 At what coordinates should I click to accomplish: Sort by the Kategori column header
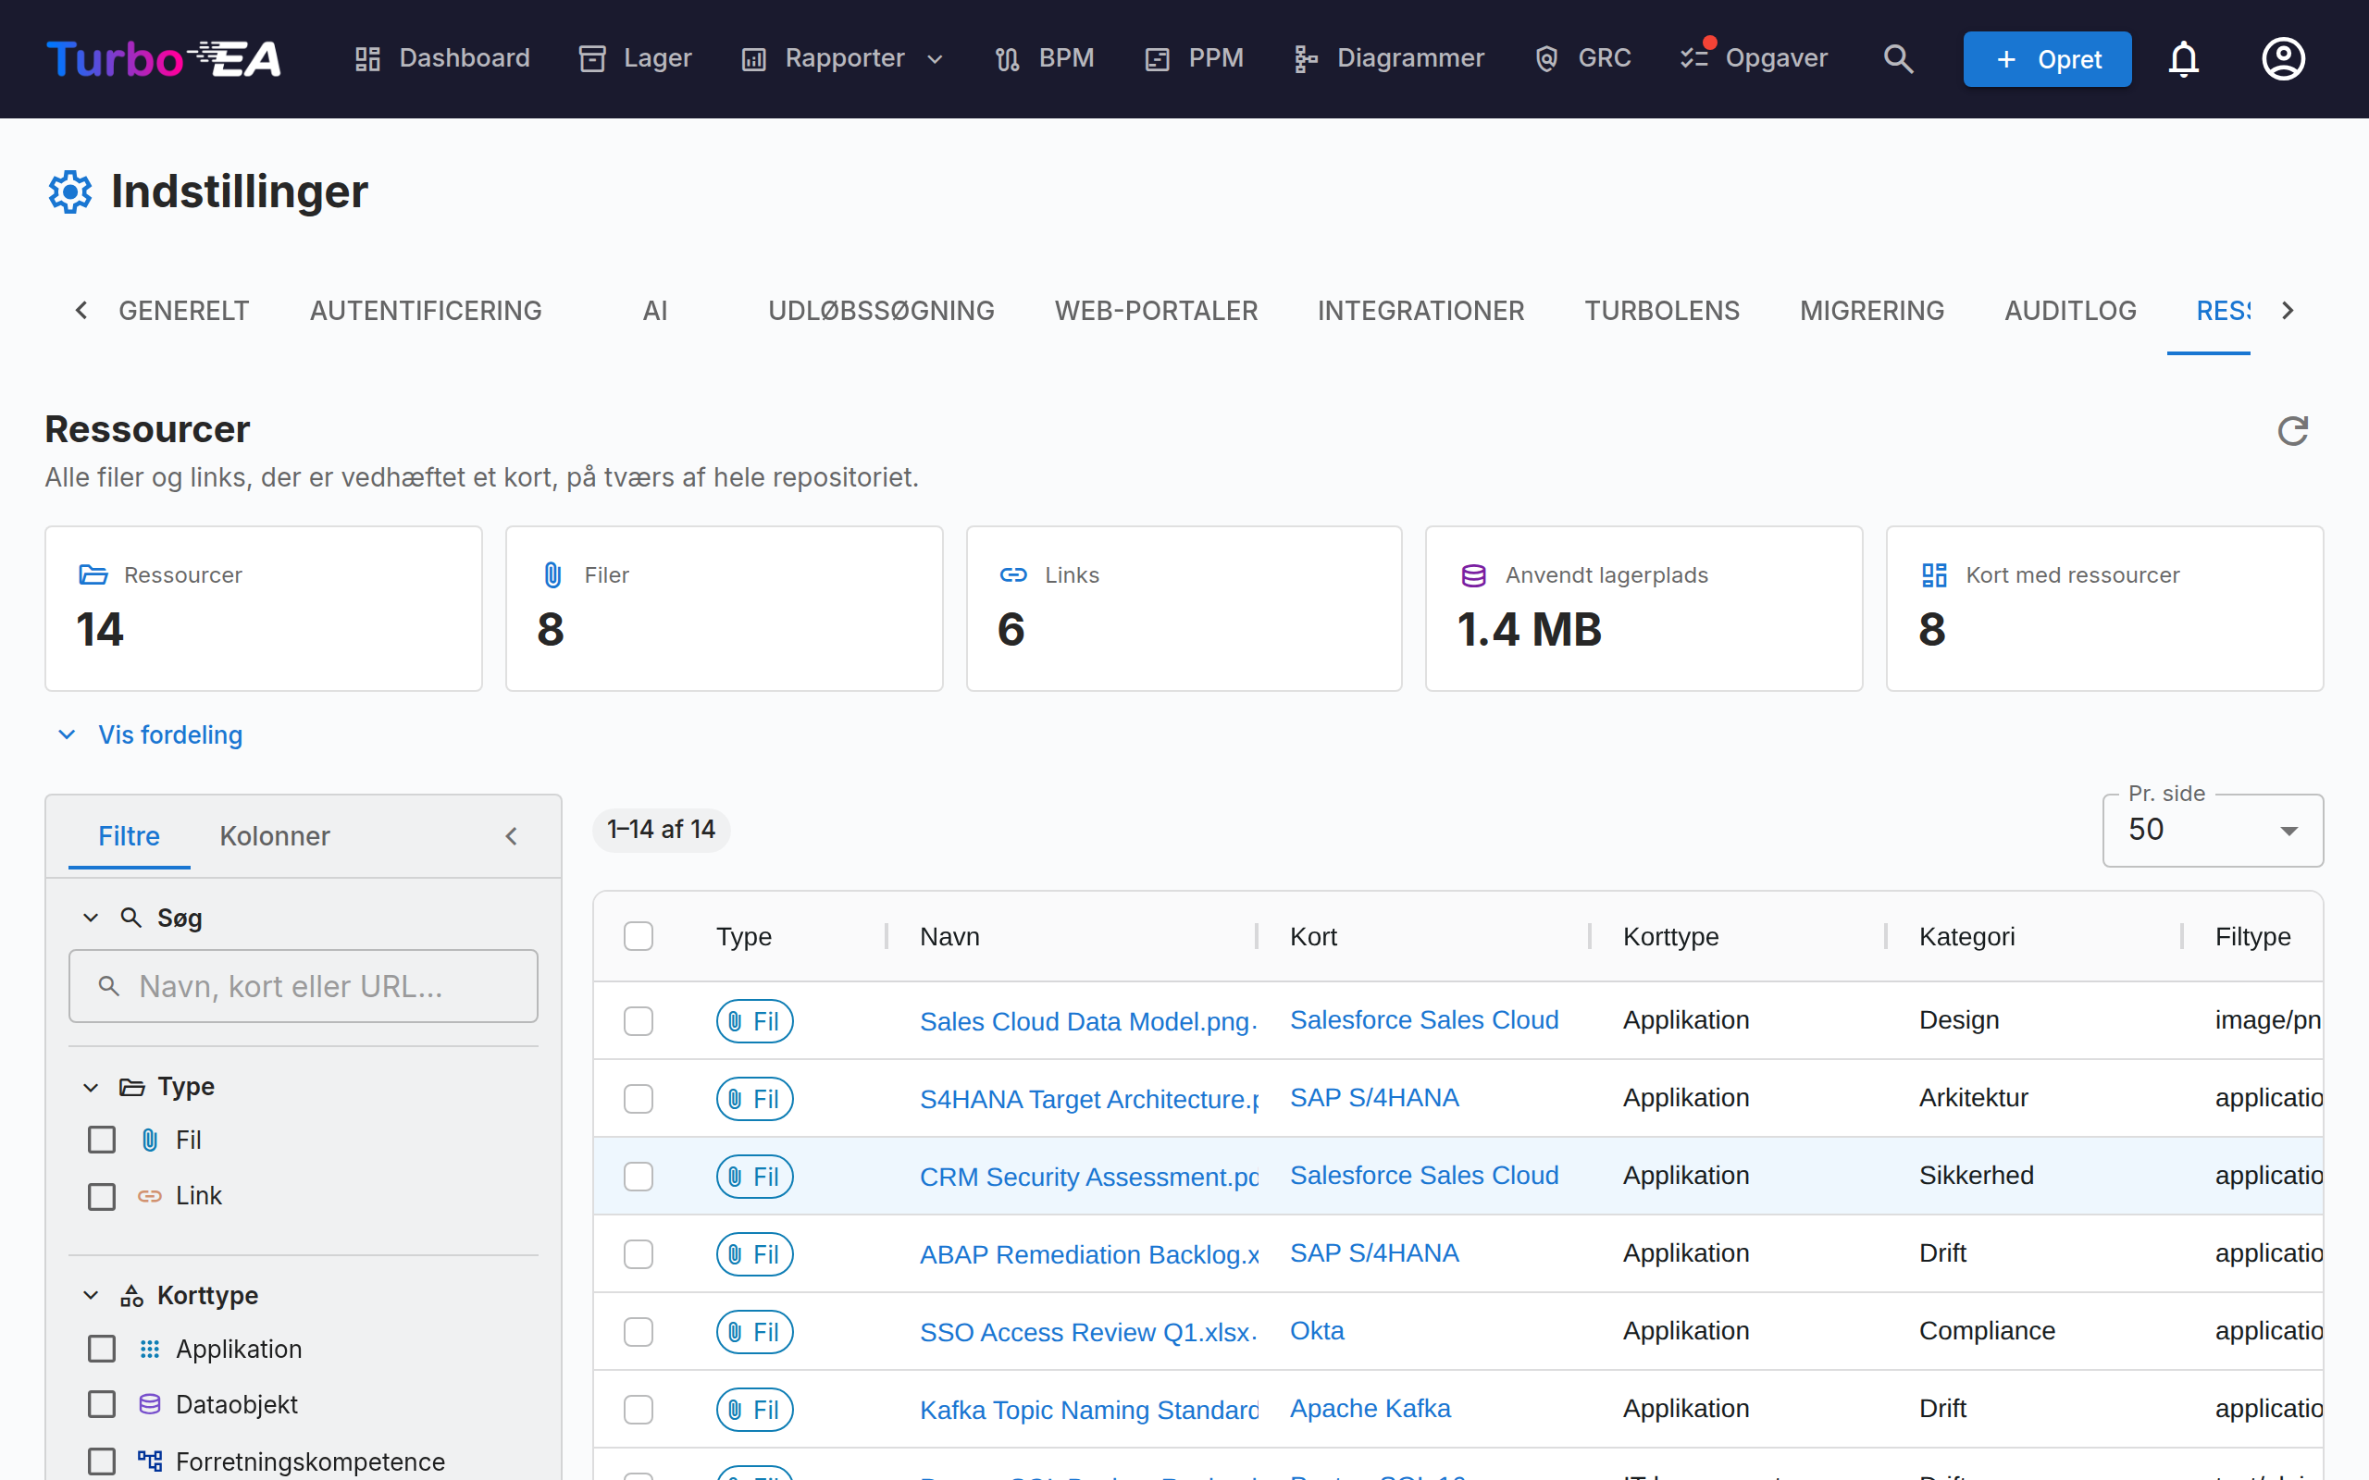[x=1966, y=937]
